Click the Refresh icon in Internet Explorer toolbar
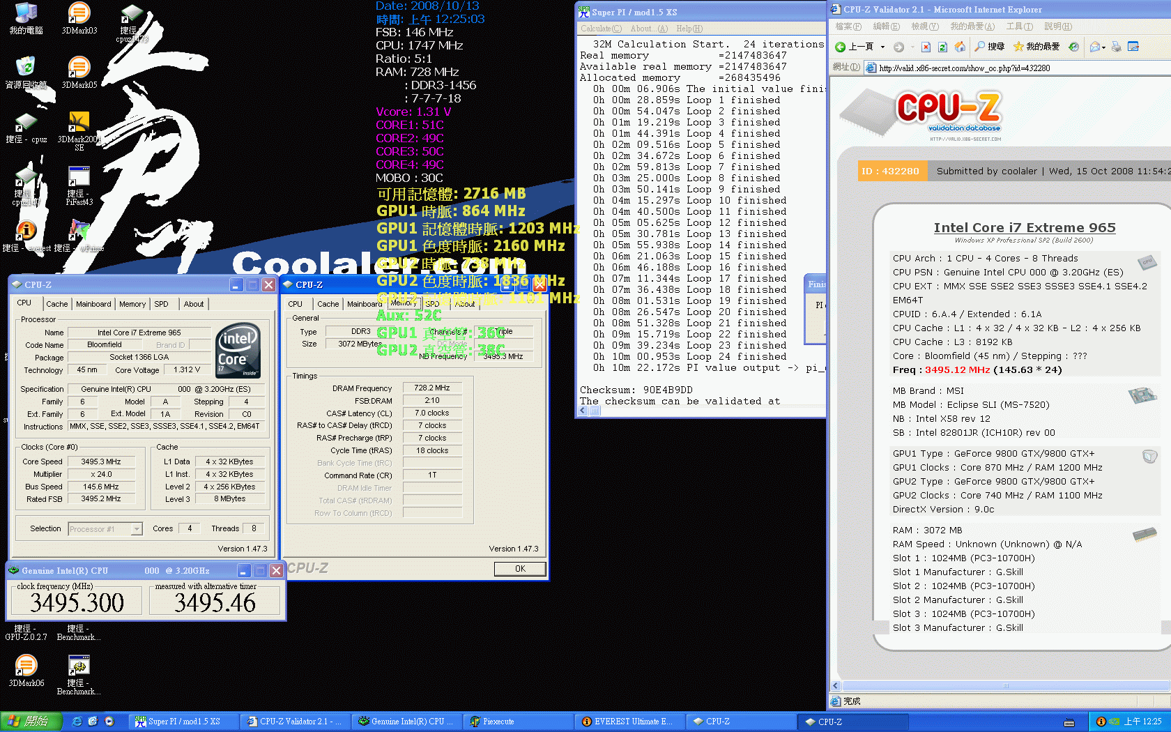 click(942, 47)
